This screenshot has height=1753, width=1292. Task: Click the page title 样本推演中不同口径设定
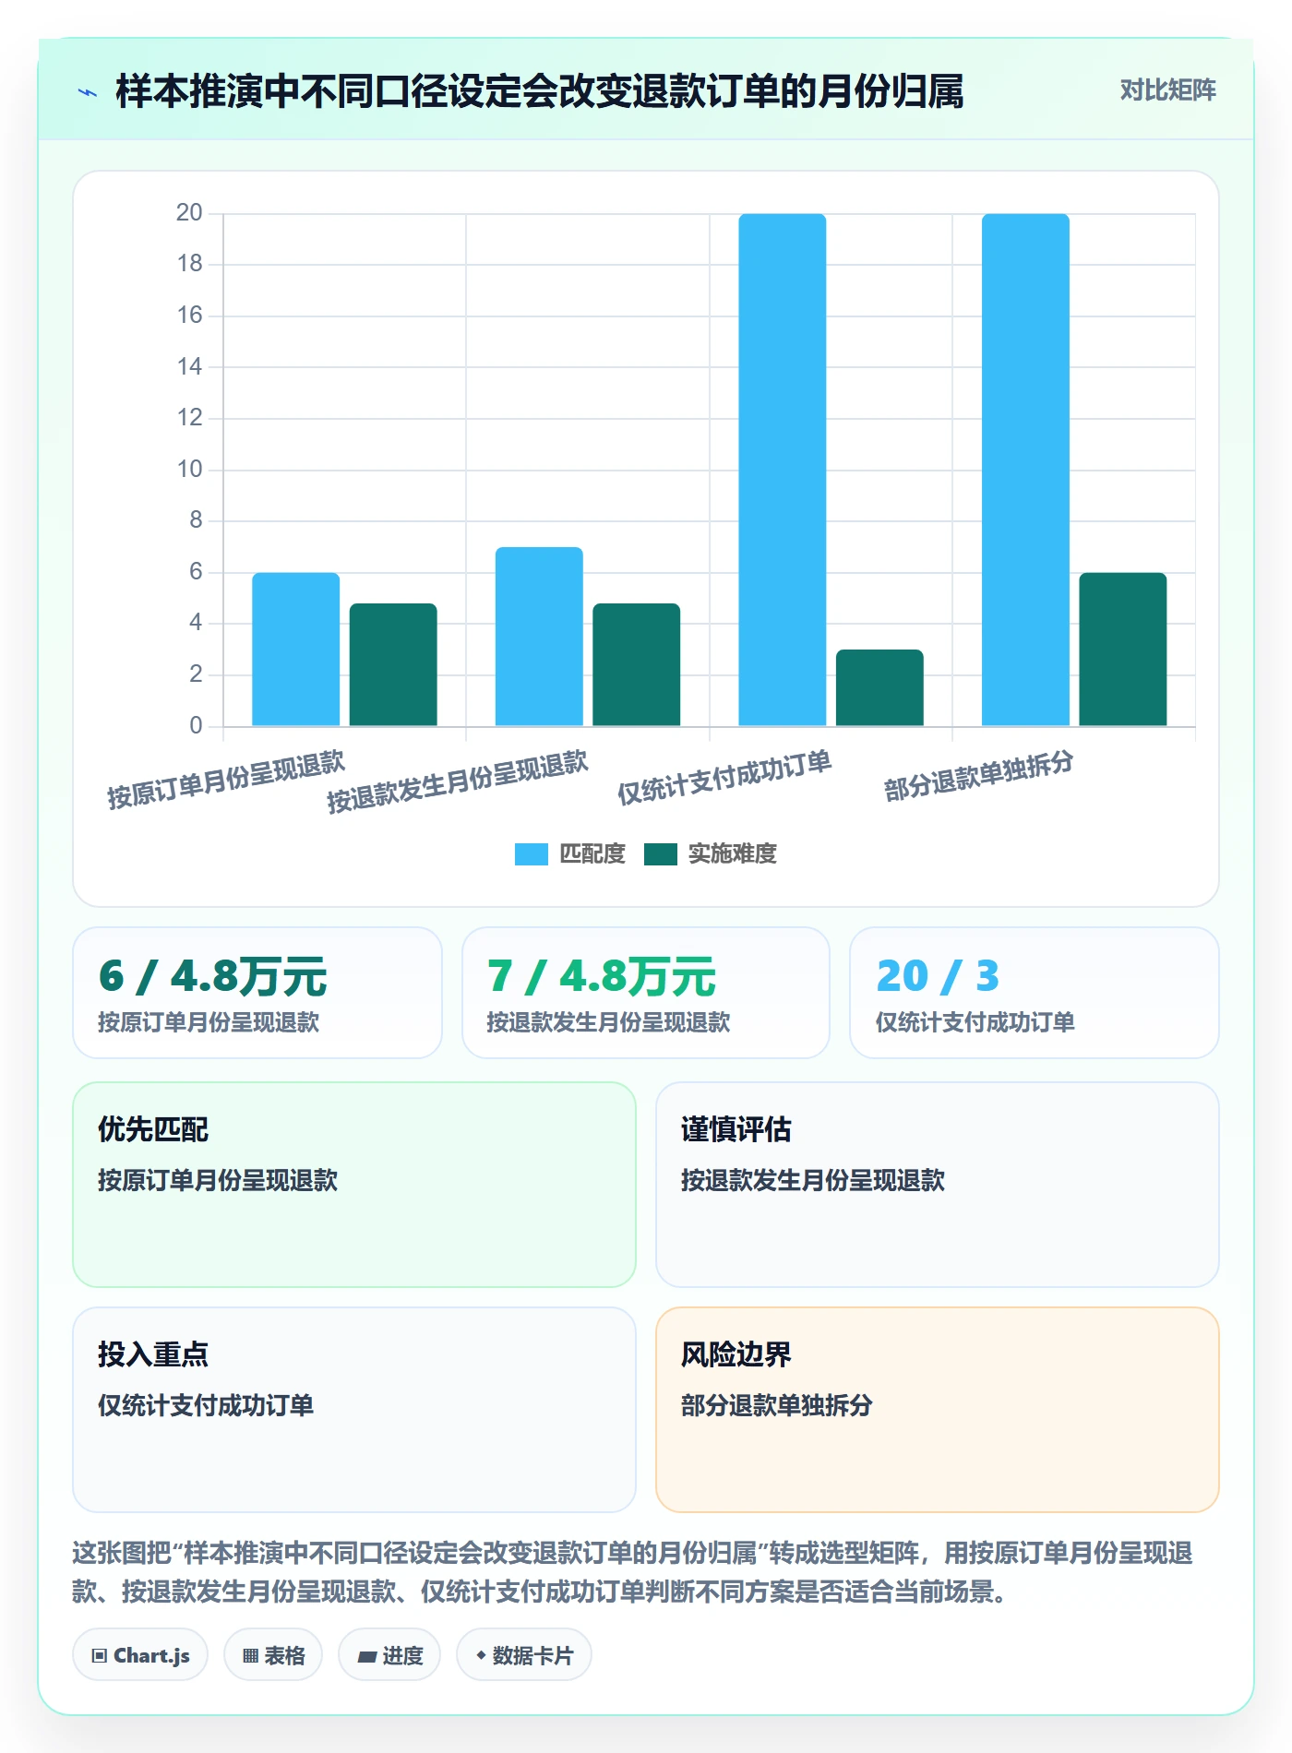tap(540, 91)
